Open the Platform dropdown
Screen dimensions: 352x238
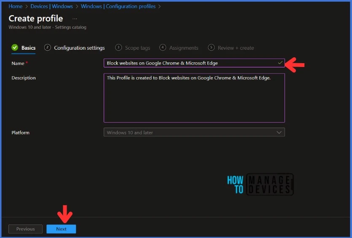click(194, 132)
